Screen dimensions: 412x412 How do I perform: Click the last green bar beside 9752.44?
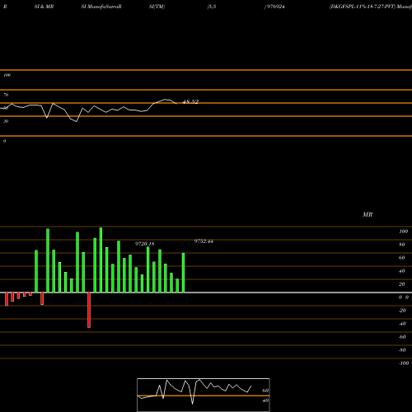point(183,273)
